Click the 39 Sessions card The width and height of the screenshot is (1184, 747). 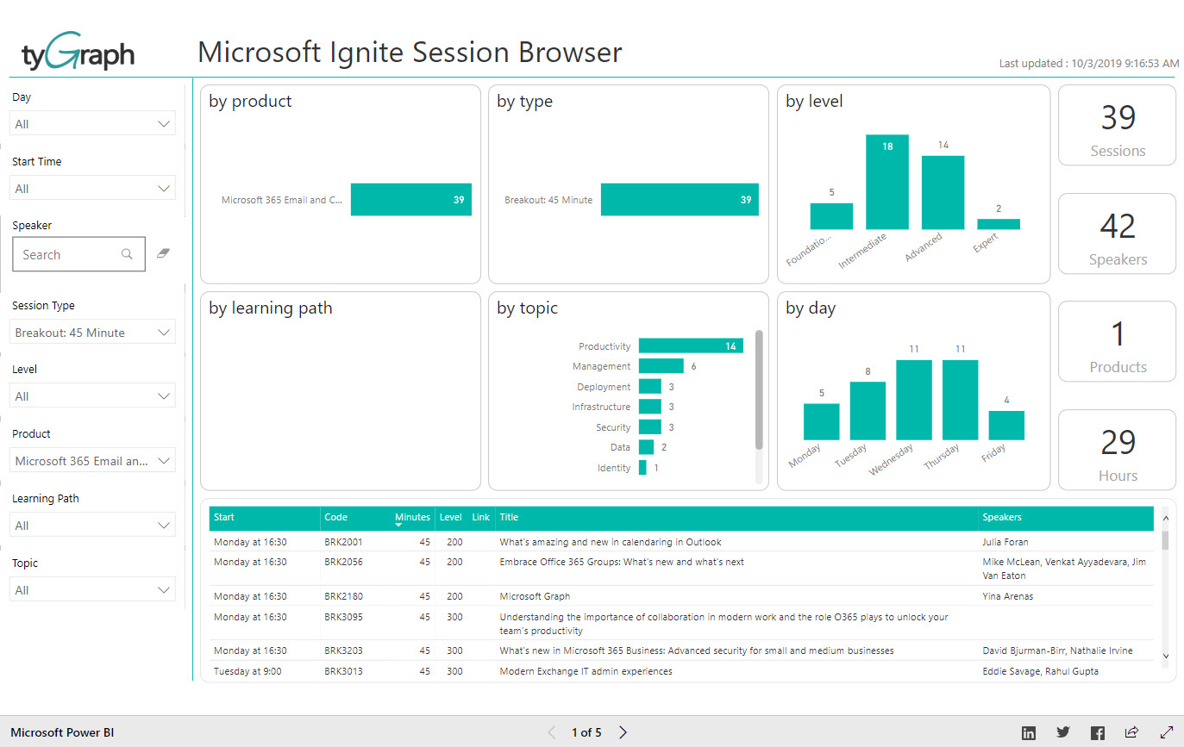1118,125
